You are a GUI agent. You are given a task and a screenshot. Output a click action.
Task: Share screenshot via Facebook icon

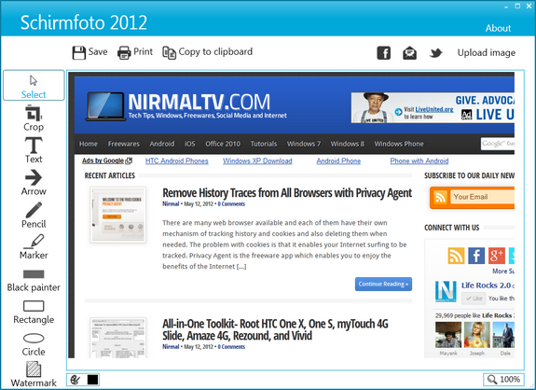pos(384,53)
